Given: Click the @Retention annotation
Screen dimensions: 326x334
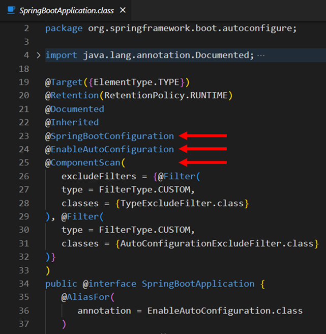Looking at the screenshot, I should (x=72, y=95).
